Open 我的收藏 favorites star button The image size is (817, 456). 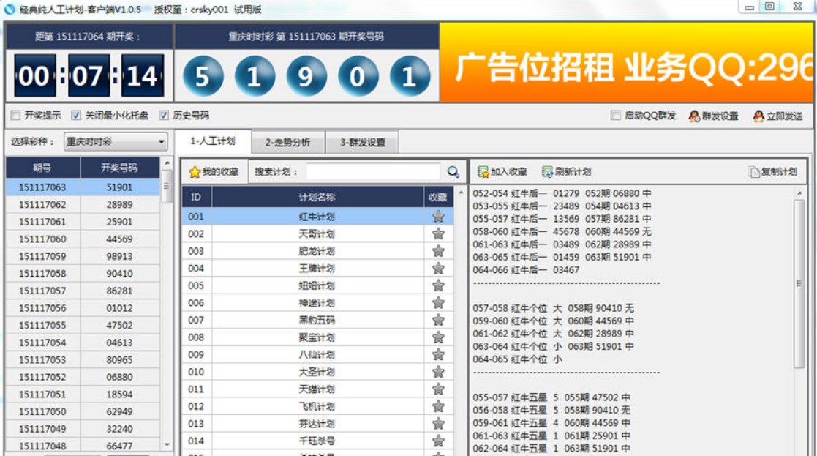click(x=195, y=172)
